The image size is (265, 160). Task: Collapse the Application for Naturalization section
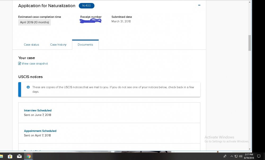point(199,5)
